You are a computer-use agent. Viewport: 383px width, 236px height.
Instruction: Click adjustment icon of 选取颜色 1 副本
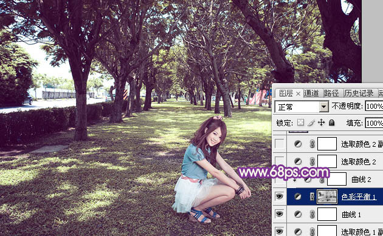click(298, 231)
